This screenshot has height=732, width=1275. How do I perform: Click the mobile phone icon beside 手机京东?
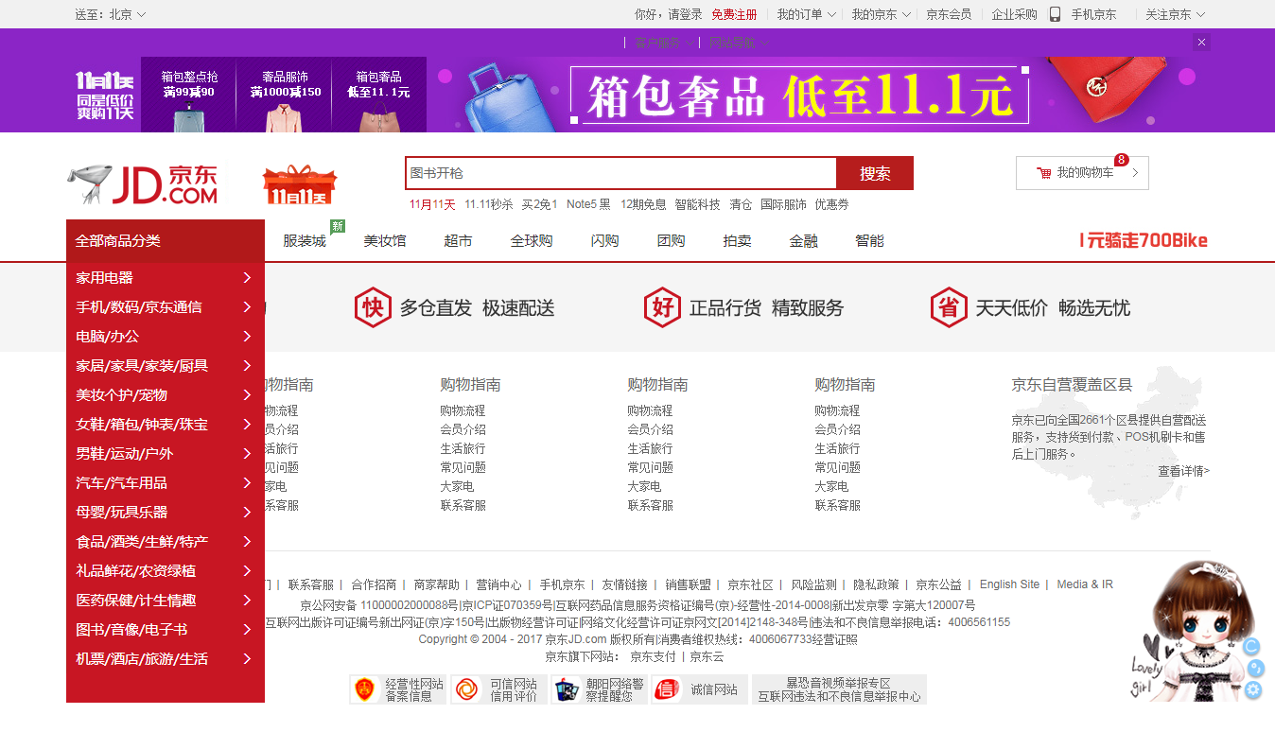click(x=1056, y=14)
